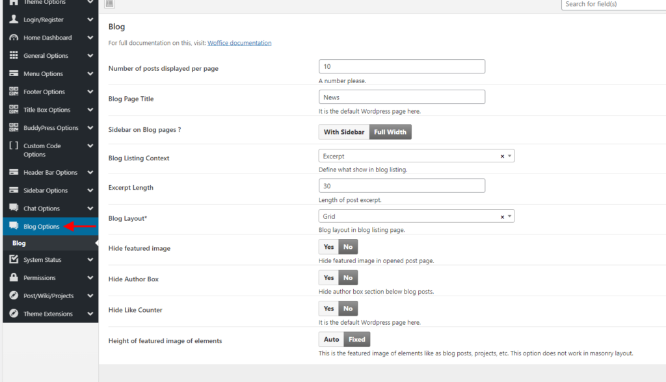Click the Login/Register user icon
666x382 pixels.
click(14, 19)
